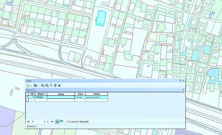Close the School_A table pane

coord(183,90)
